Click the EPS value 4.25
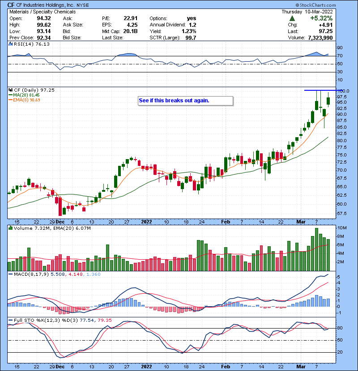The height and width of the screenshot is (371, 358). 132,25
